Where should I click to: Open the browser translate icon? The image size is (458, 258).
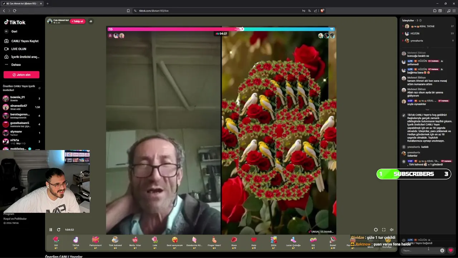(310, 11)
